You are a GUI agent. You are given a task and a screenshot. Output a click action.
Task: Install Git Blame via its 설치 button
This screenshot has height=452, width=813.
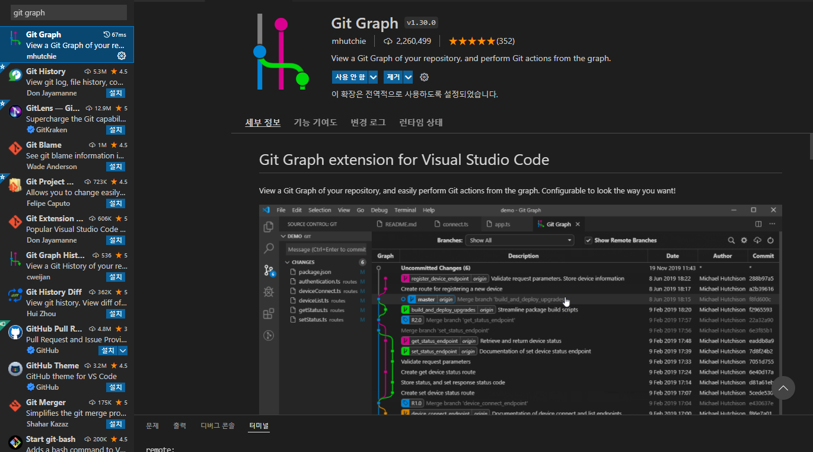click(x=116, y=167)
